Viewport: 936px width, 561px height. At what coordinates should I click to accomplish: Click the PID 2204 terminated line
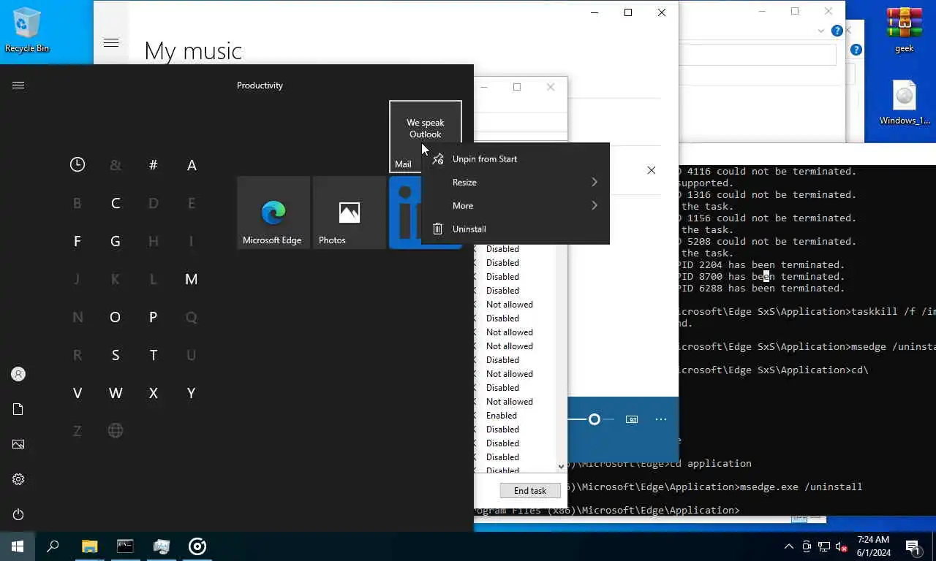pyautogui.click(x=761, y=264)
